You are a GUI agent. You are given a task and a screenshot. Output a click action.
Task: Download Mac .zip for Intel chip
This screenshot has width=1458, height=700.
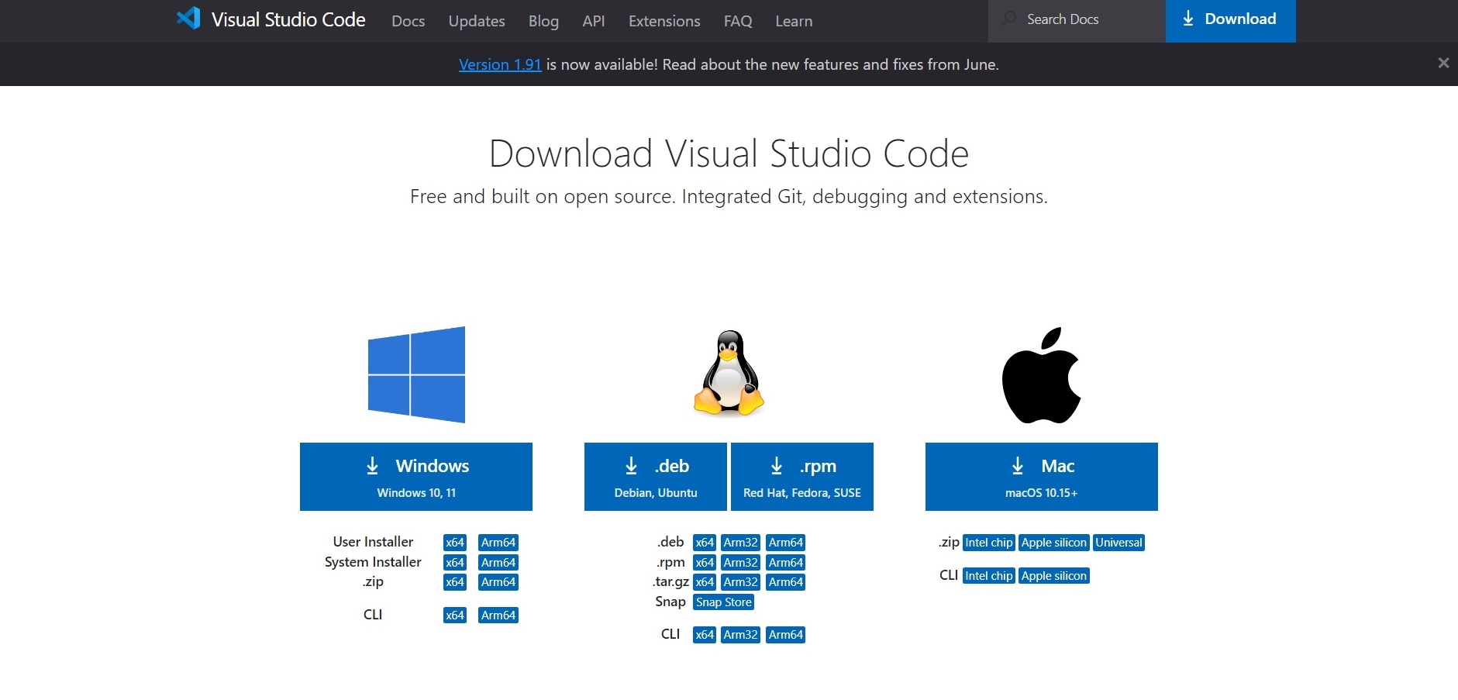click(989, 543)
